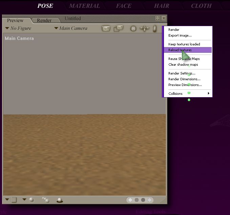Screen dimensions: 230x215
Task: Click the window resize grip corner
Action: 163,200
